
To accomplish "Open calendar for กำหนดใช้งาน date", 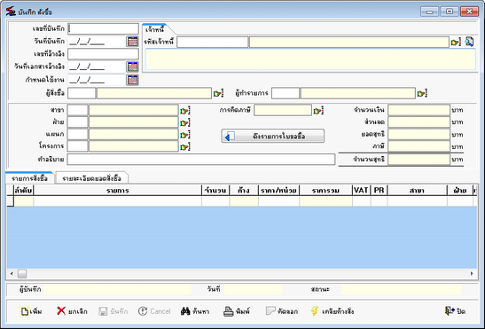I will [x=133, y=80].
